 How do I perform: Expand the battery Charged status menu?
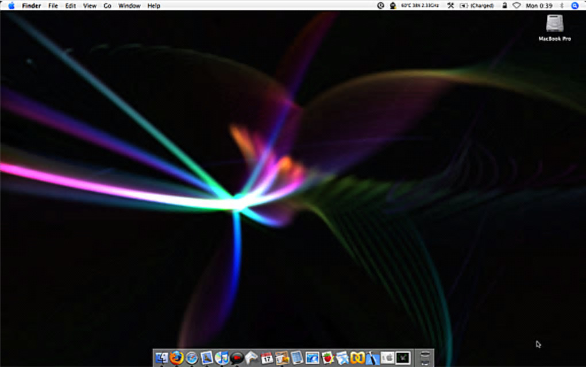(x=477, y=6)
